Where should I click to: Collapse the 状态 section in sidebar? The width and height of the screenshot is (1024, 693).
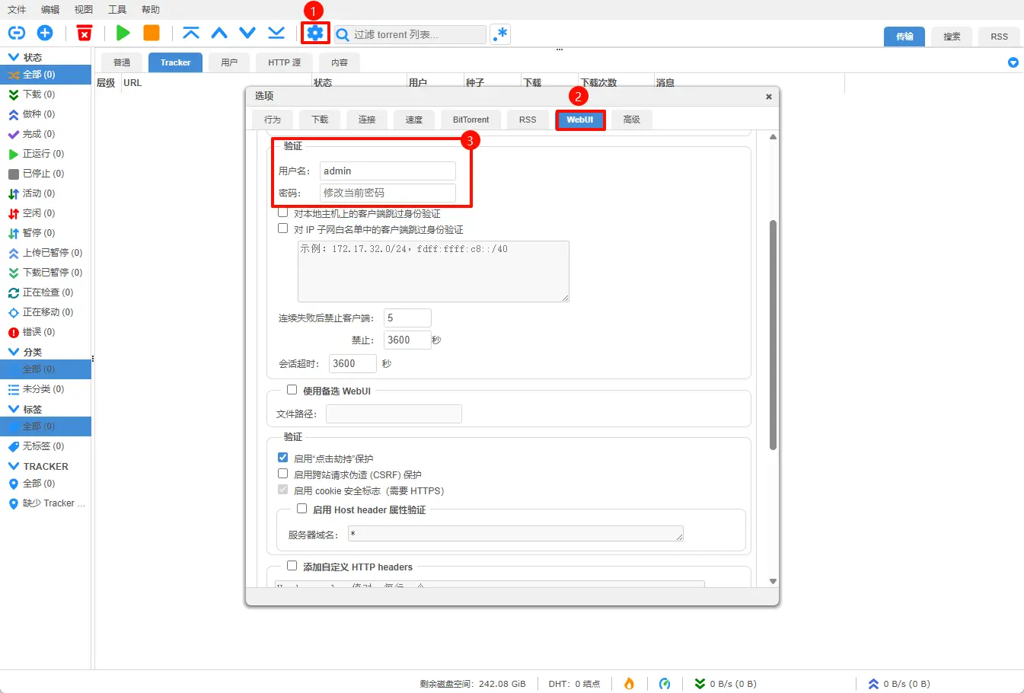point(14,57)
